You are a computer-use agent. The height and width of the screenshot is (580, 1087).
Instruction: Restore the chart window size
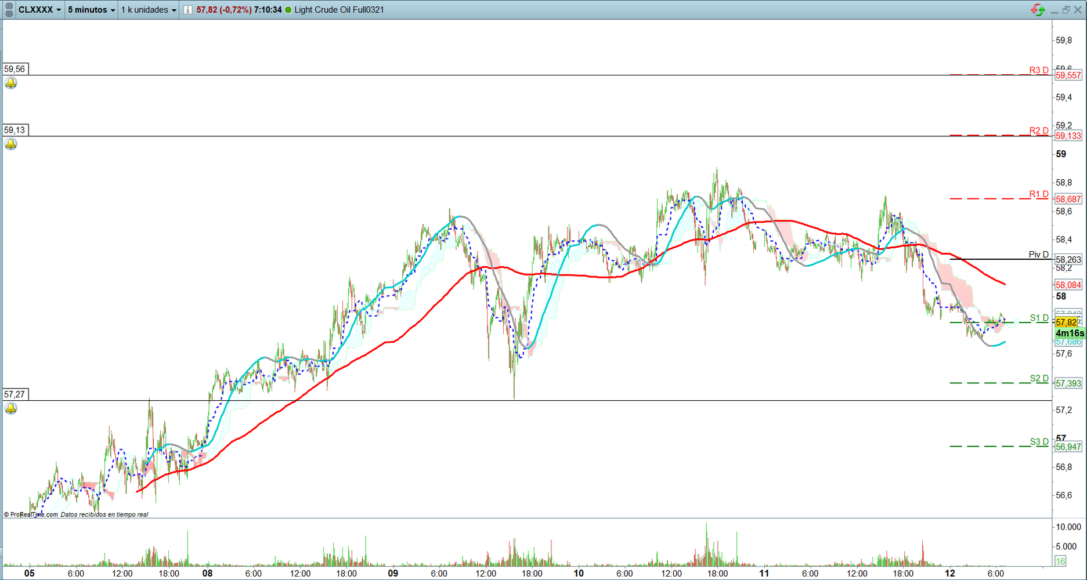[x=1066, y=10]
